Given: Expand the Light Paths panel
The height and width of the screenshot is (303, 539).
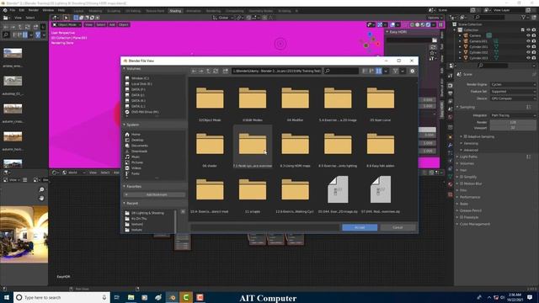Looking at the screenshot, I should tap(468, 157).
